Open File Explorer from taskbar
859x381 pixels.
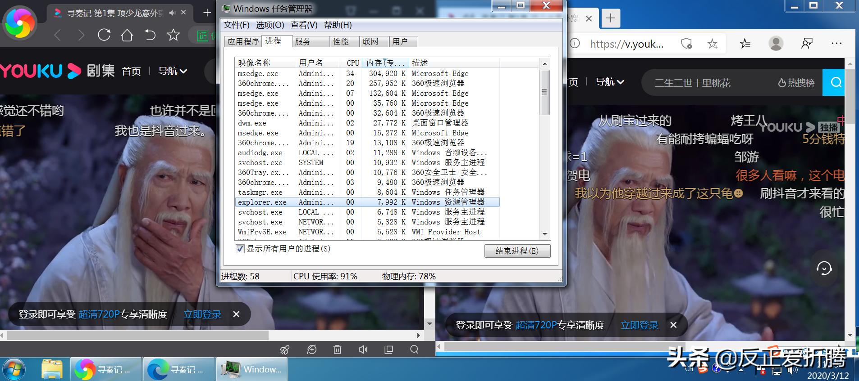pyautogui.click(x=52, y=369)
